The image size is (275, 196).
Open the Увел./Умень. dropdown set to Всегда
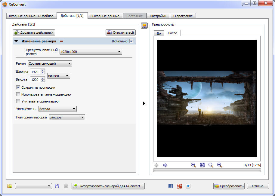pyautogui.click(x=57, y=109)
